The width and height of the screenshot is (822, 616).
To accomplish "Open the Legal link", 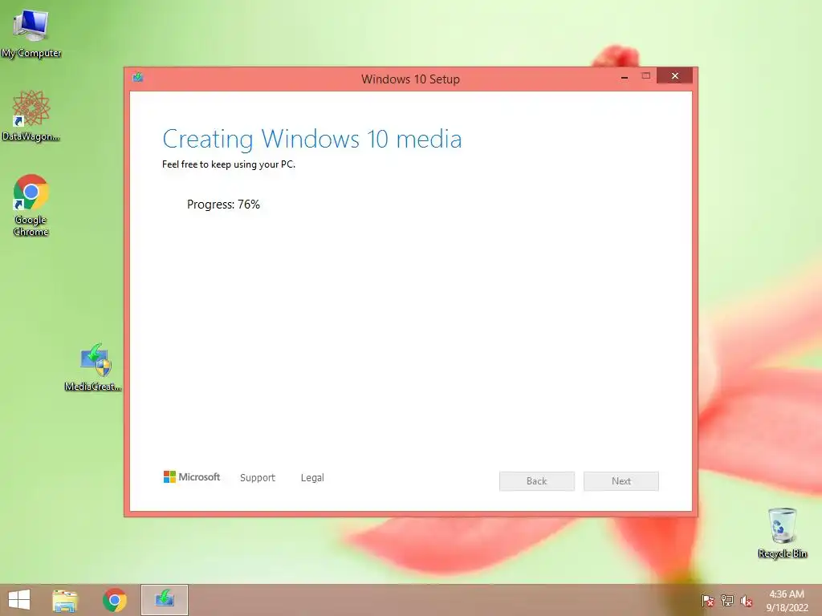I will (312, 478).
